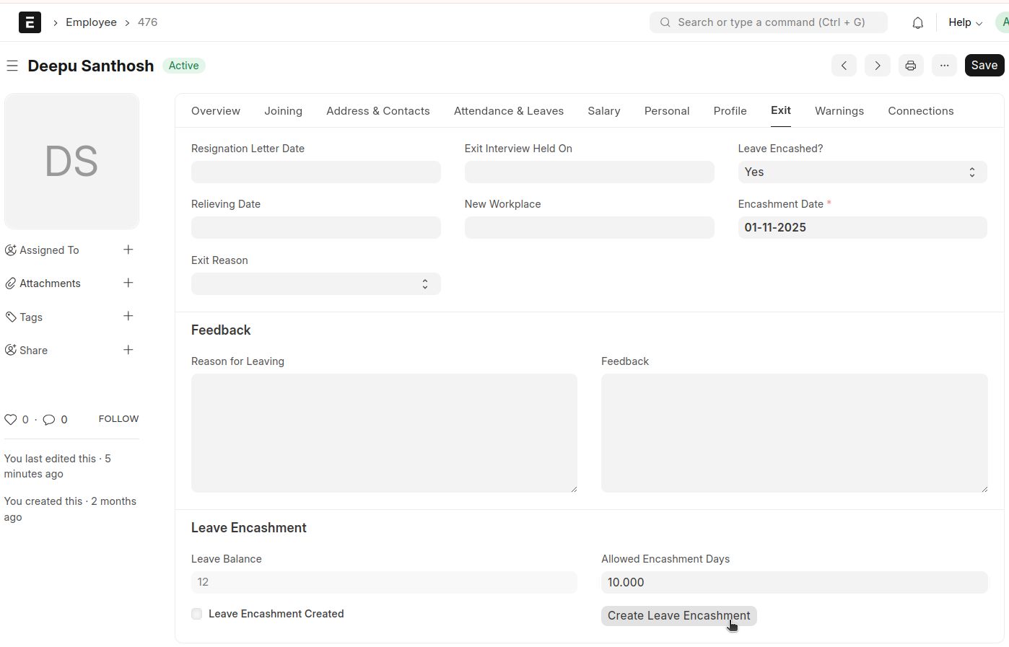
Task: Open the notifications bell
Action: point(917,23)
